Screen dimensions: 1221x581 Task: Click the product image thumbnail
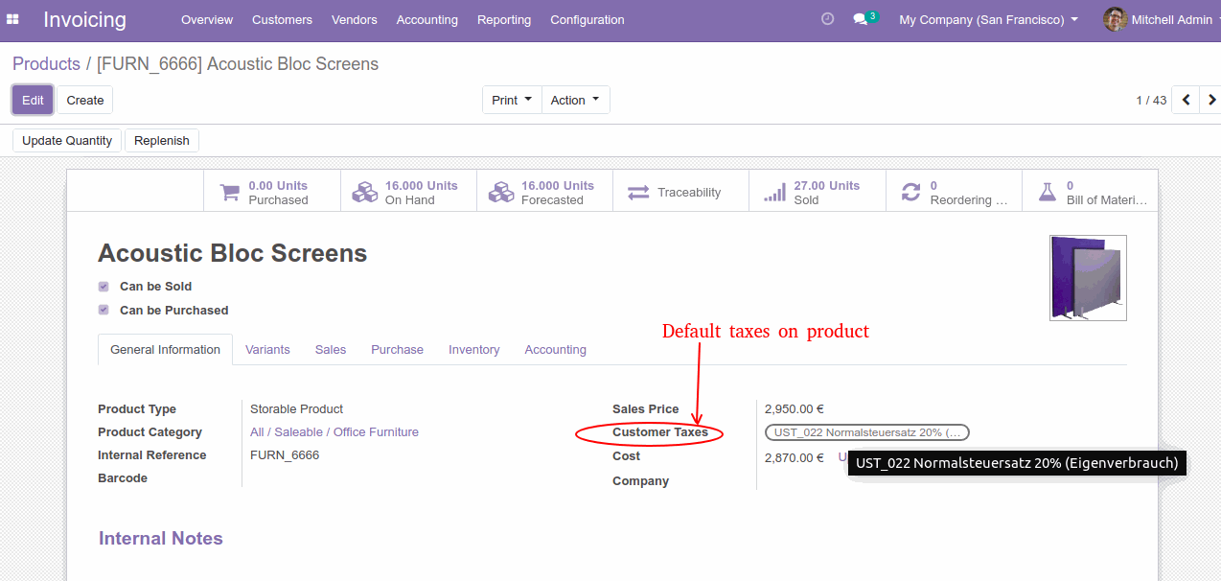(1088, 278)
